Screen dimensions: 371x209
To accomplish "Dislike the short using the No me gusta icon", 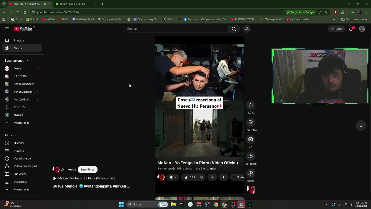I will 250,122.
